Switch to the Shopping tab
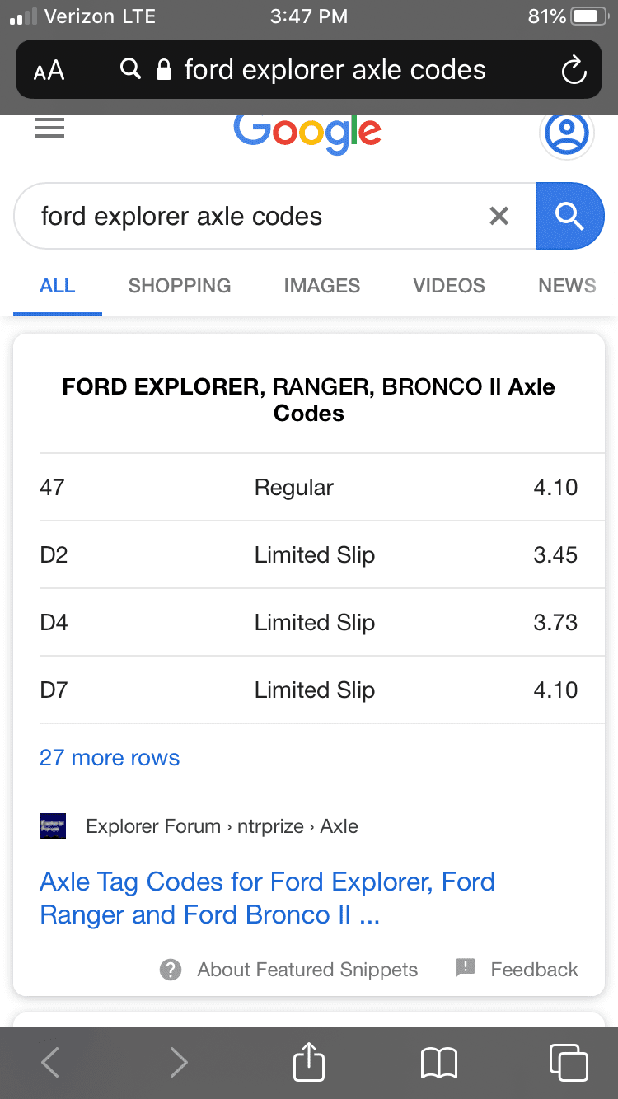The height and width of the screenshot is (1099, 618). [x=180, y=286]
